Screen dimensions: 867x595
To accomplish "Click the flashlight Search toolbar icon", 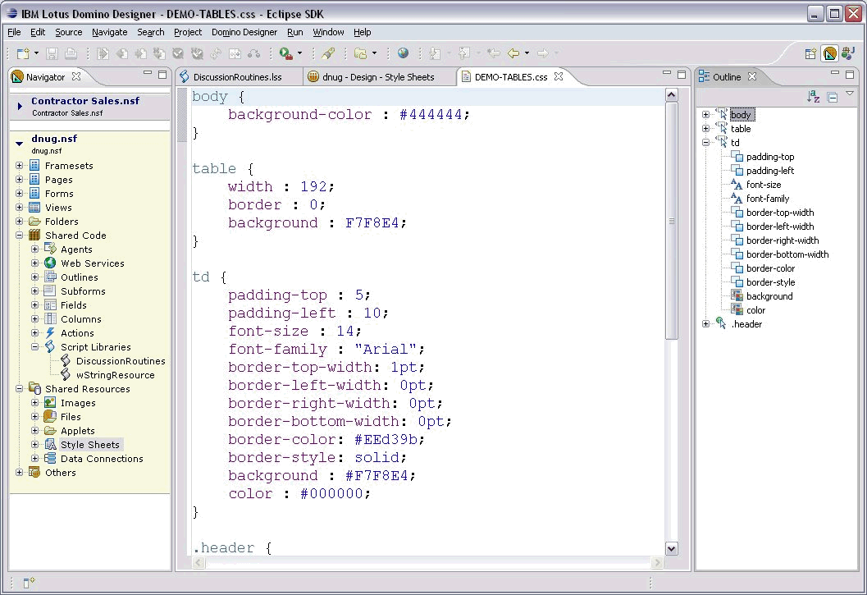I will [x=328, y=53].
